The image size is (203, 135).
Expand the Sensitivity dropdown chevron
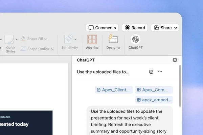[x=75, y=39]
